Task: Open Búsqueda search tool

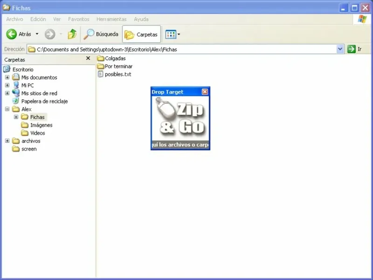Action: click(101, 34)
